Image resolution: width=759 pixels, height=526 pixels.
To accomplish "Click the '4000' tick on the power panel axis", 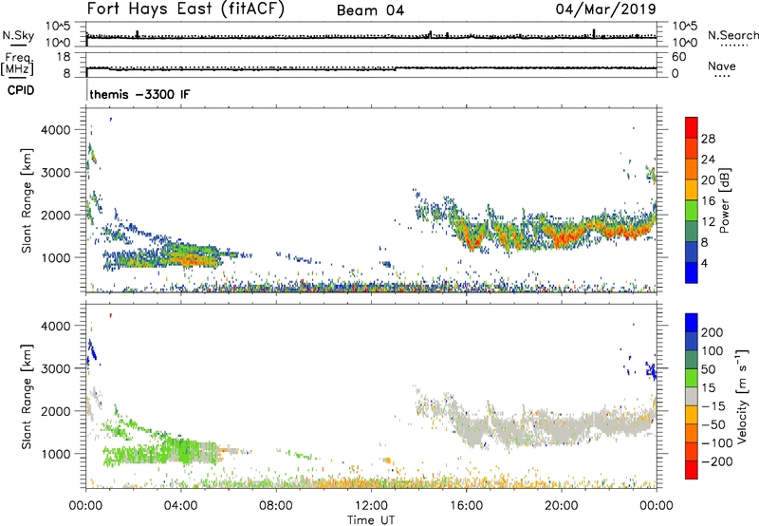I will [56, 130].
